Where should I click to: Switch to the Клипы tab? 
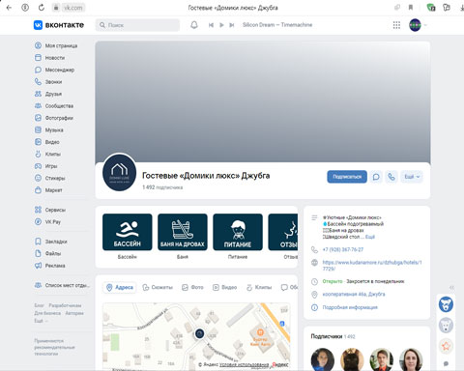[x=259, y=287]
